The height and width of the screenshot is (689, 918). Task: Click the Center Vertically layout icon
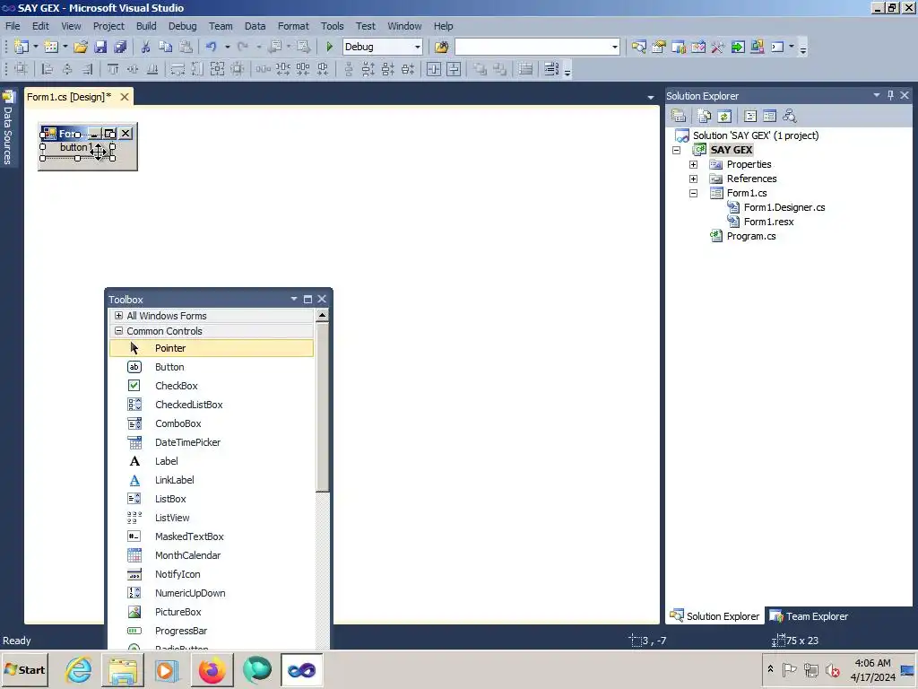(x=454, y=69)
